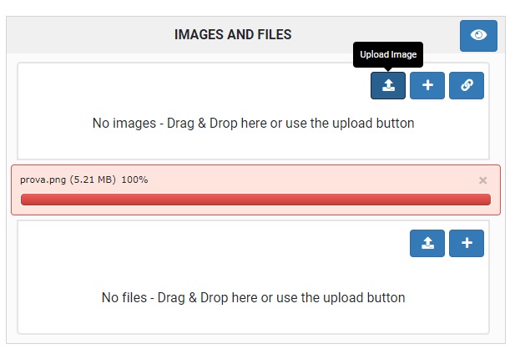Click the Upload Image tooltip
Image resolution: width=510 pixels, height=349 pixels.
[x=388, y=55]
